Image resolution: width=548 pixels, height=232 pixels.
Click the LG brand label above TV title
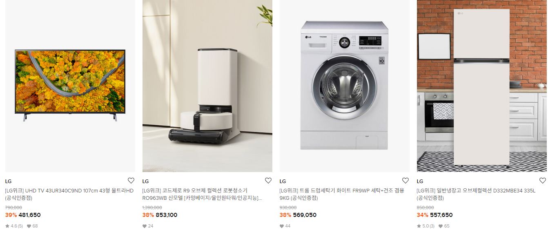(x=8, y=181)
